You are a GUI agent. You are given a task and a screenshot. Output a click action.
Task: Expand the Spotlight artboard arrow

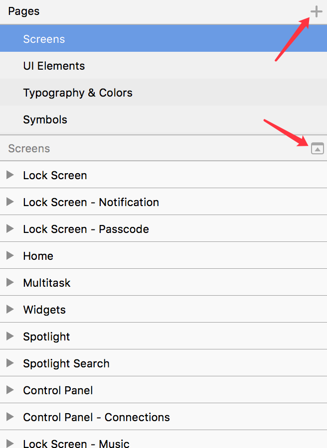[10, 336]
